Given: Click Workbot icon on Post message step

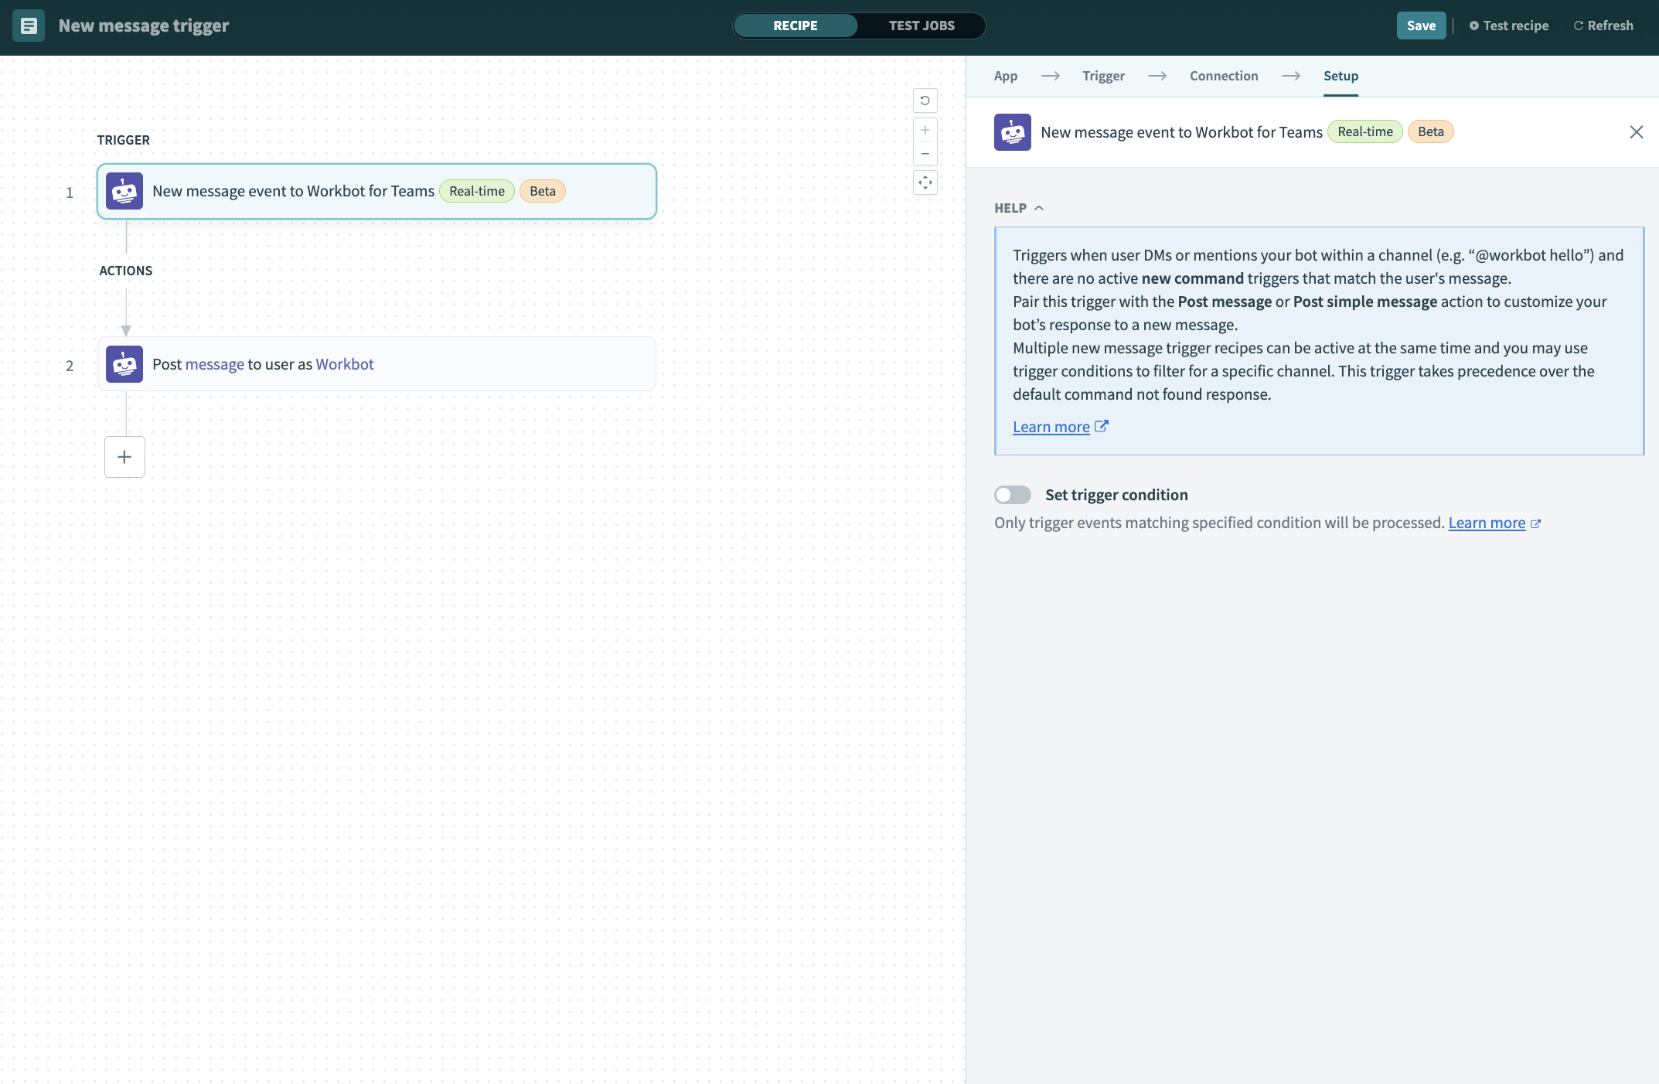Looking at the screenshot, I should 124,364.
